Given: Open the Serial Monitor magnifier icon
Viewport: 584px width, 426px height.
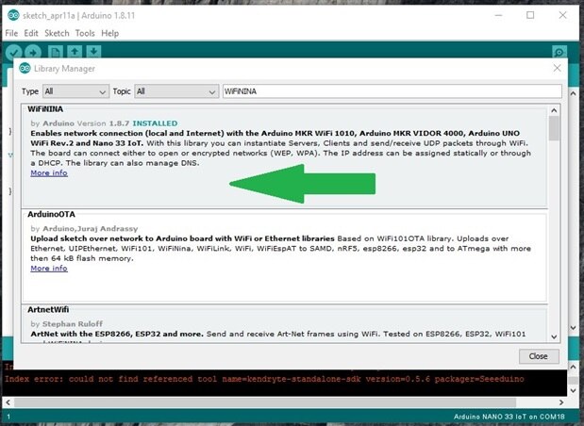Looking at the screenshot, I should (x=559, y=52).
